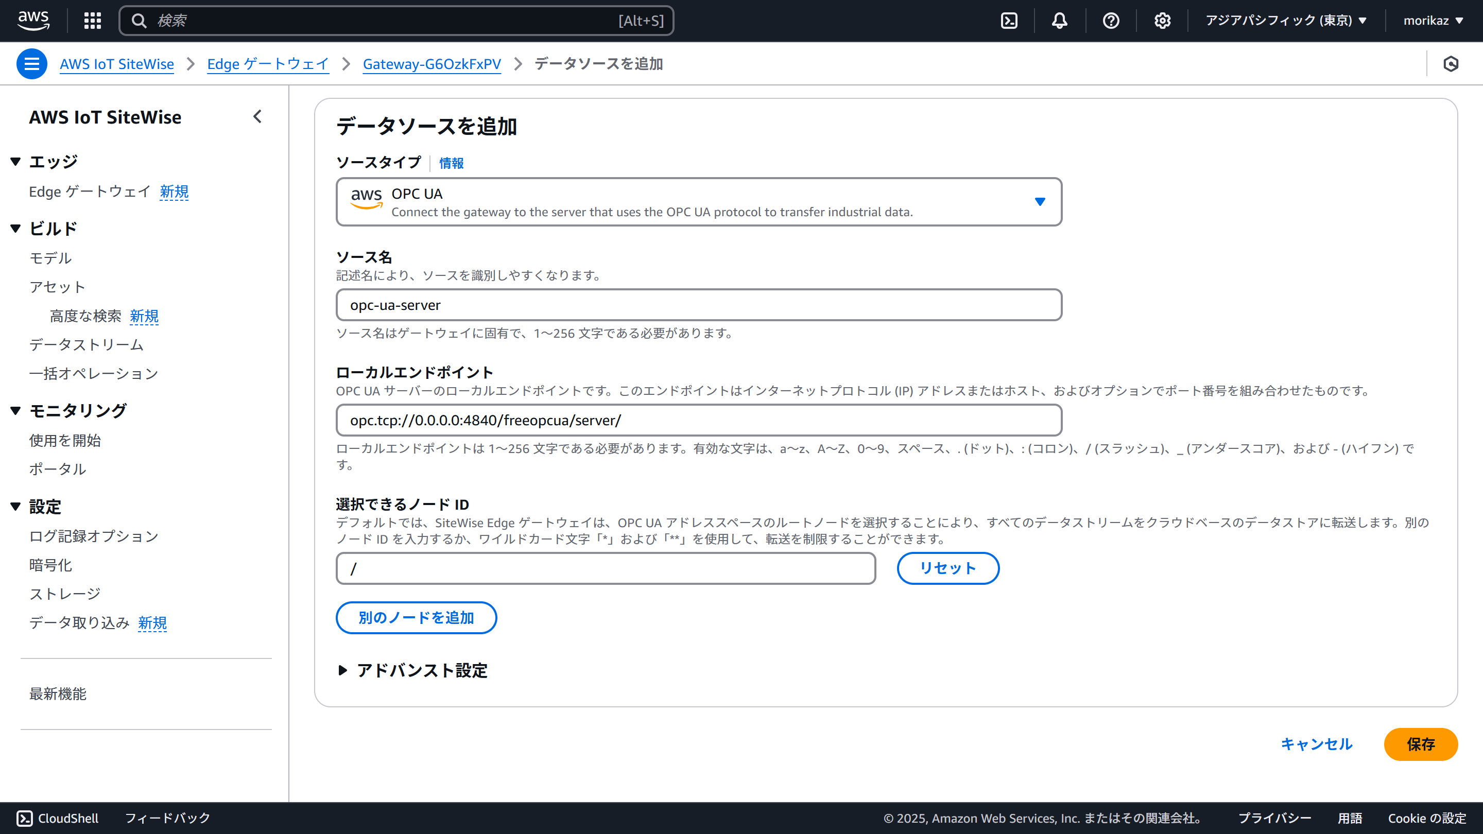Open the notifications bell

(1060, 21)
